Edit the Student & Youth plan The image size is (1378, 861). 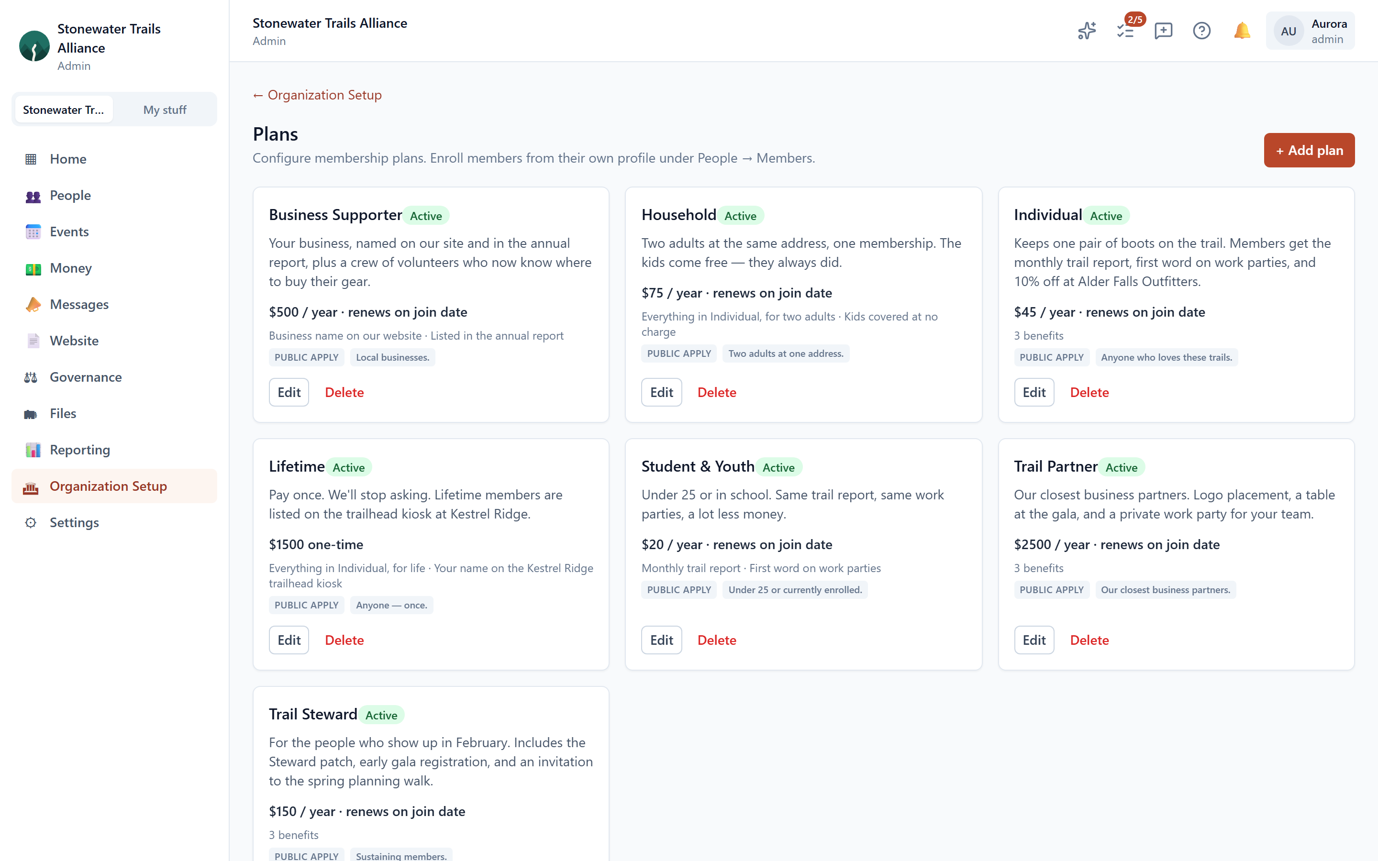(661, 640)
